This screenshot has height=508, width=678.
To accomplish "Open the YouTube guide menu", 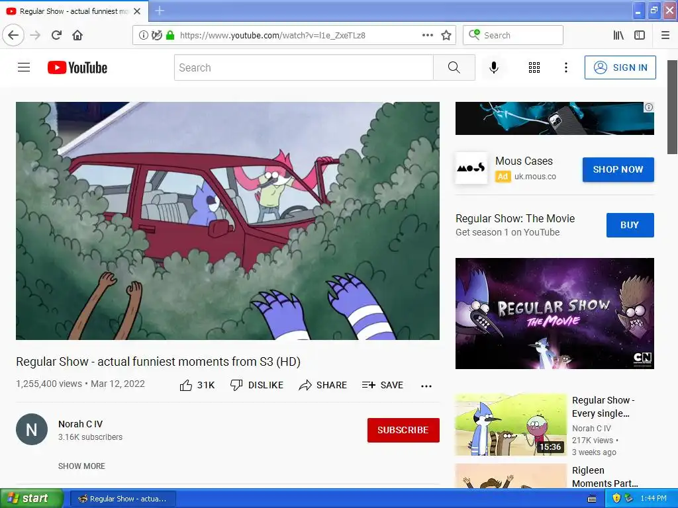I will tap(24, 67).
